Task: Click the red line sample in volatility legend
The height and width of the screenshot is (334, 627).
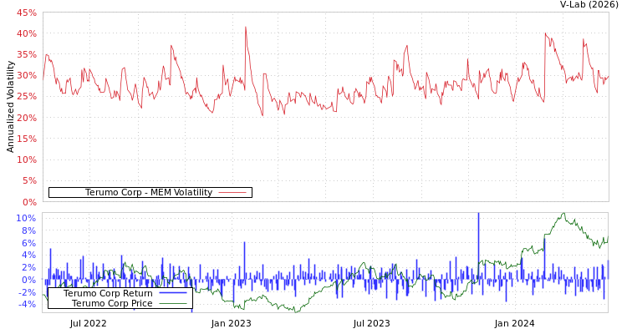Action: click(232, 193)
